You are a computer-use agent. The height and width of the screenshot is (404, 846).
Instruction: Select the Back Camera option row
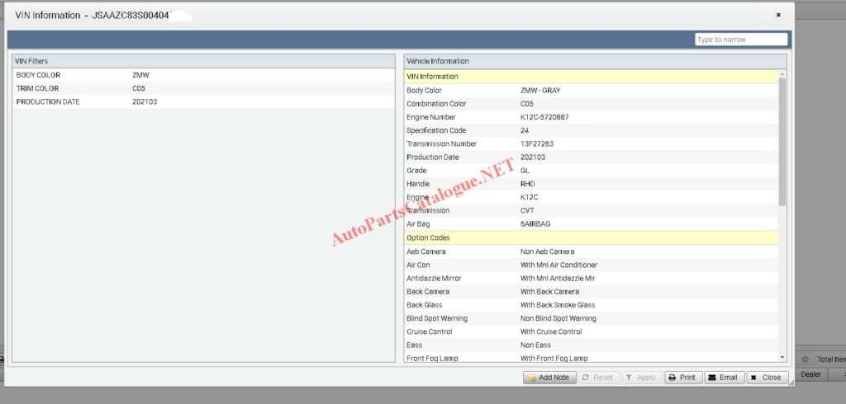tap(592, 291)
